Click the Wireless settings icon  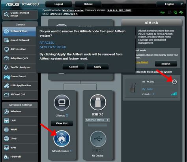click(x=6, y=112)
